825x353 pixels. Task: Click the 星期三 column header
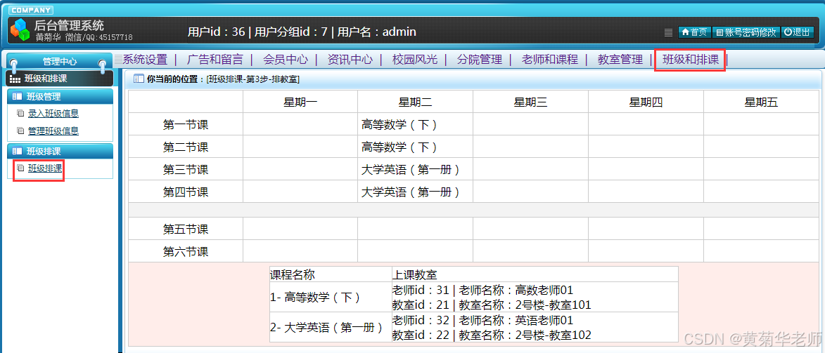tap(530, 102)
